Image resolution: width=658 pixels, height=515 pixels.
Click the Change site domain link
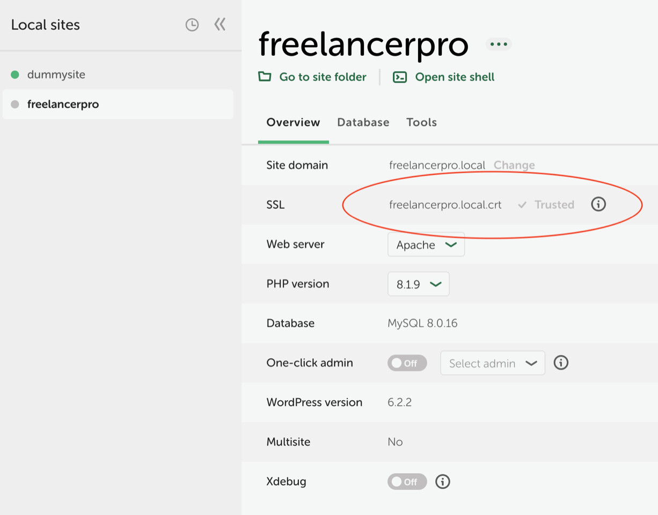(514, 165)
